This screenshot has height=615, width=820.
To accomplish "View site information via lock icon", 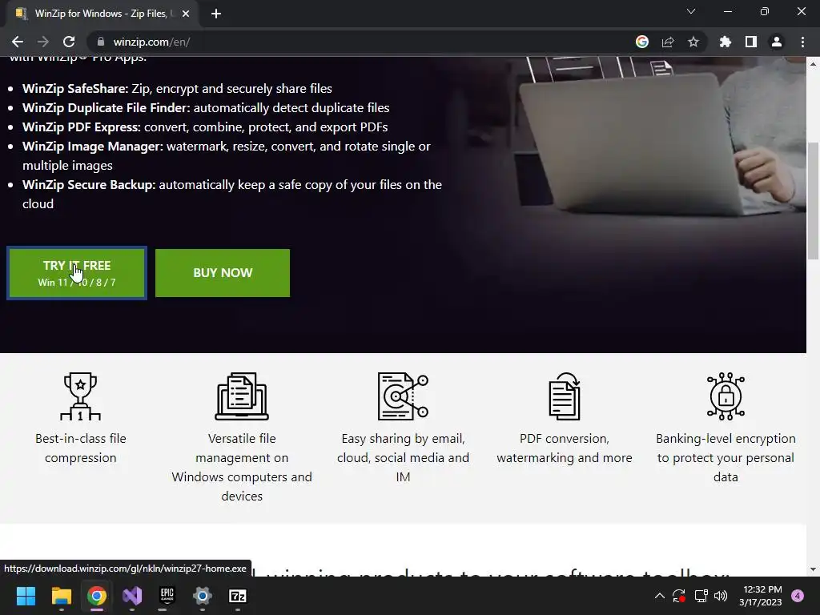I will 100,42.
